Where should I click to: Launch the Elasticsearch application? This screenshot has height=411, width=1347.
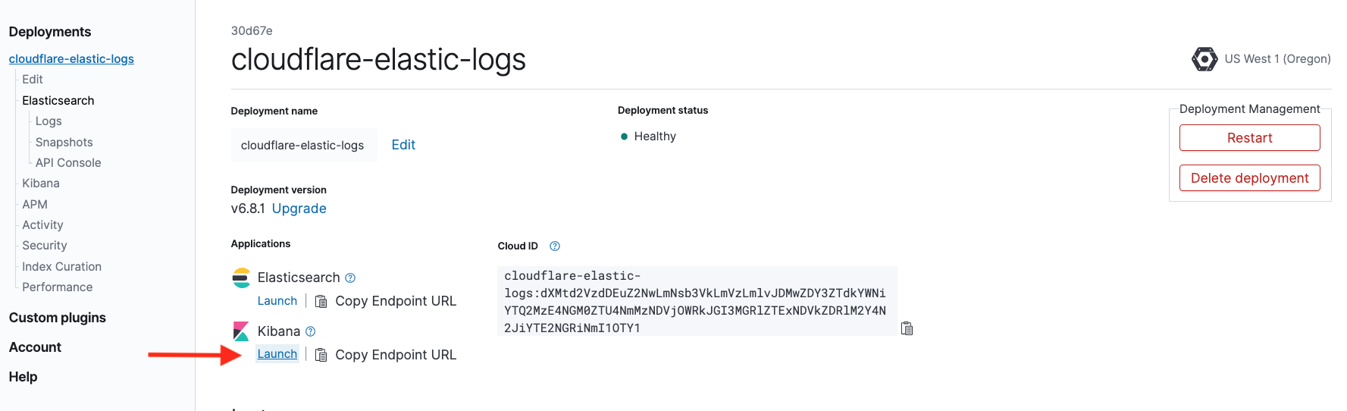pyautogui.click(x=277, y=301)
